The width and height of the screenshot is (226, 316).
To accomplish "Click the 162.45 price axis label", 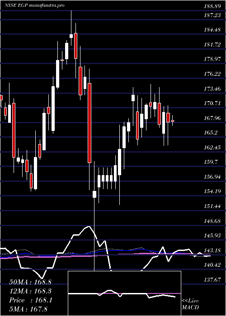I will pos(212,147).
